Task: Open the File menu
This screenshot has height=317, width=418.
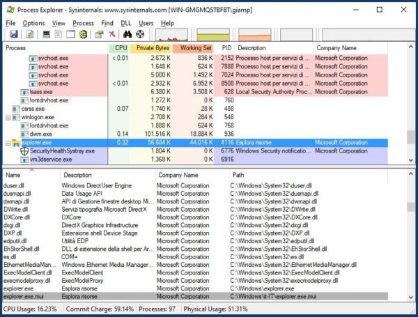Action: (x=10, y=23)
